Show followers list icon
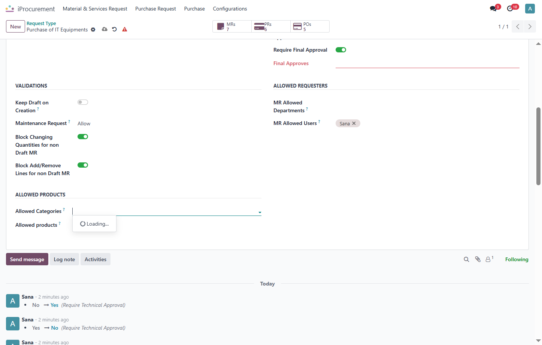This screenshot has height=345, width=542. 490,259
